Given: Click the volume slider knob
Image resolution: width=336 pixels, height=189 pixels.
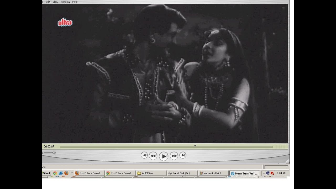Looking at the screenshot, I should click(x=54, y=153).
